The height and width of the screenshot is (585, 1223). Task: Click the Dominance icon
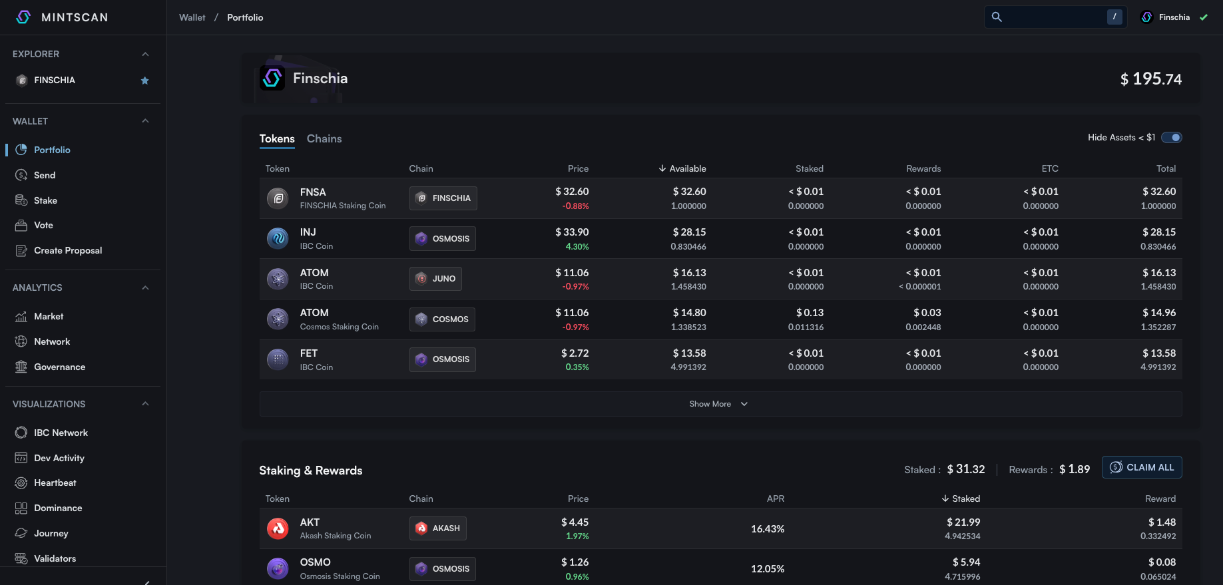tap(21, 508)
